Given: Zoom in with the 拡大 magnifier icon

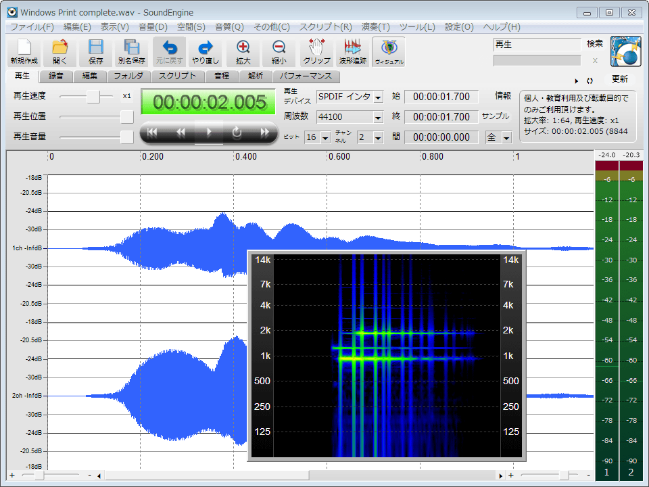Looking at the screenshot, I should click(243, 51).
